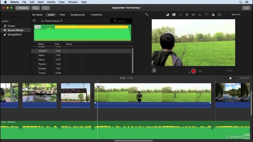The image size is (253, 142).
Task: Open the File menu
Action: pyautogui.click(x=24, y=2)
